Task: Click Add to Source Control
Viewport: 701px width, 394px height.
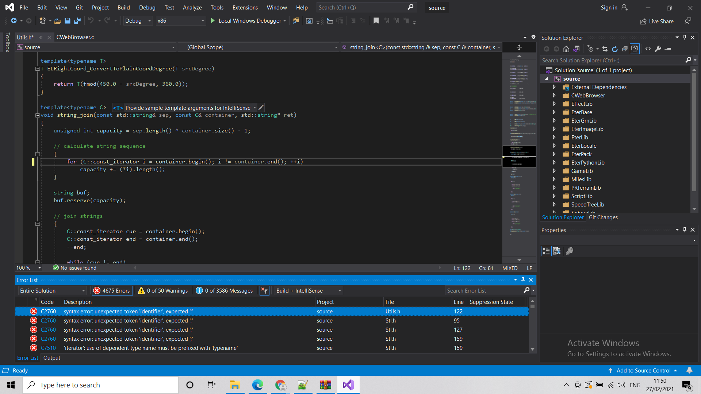Action: click(643, 371)
